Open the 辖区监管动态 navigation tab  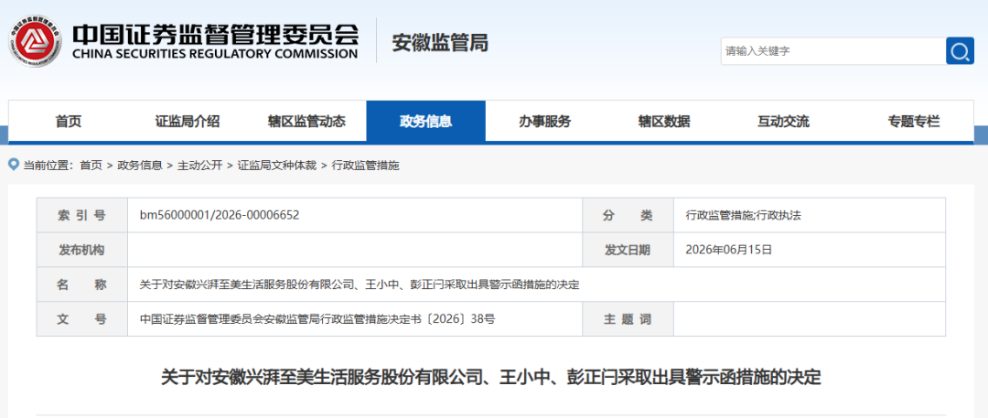point(306,122)
